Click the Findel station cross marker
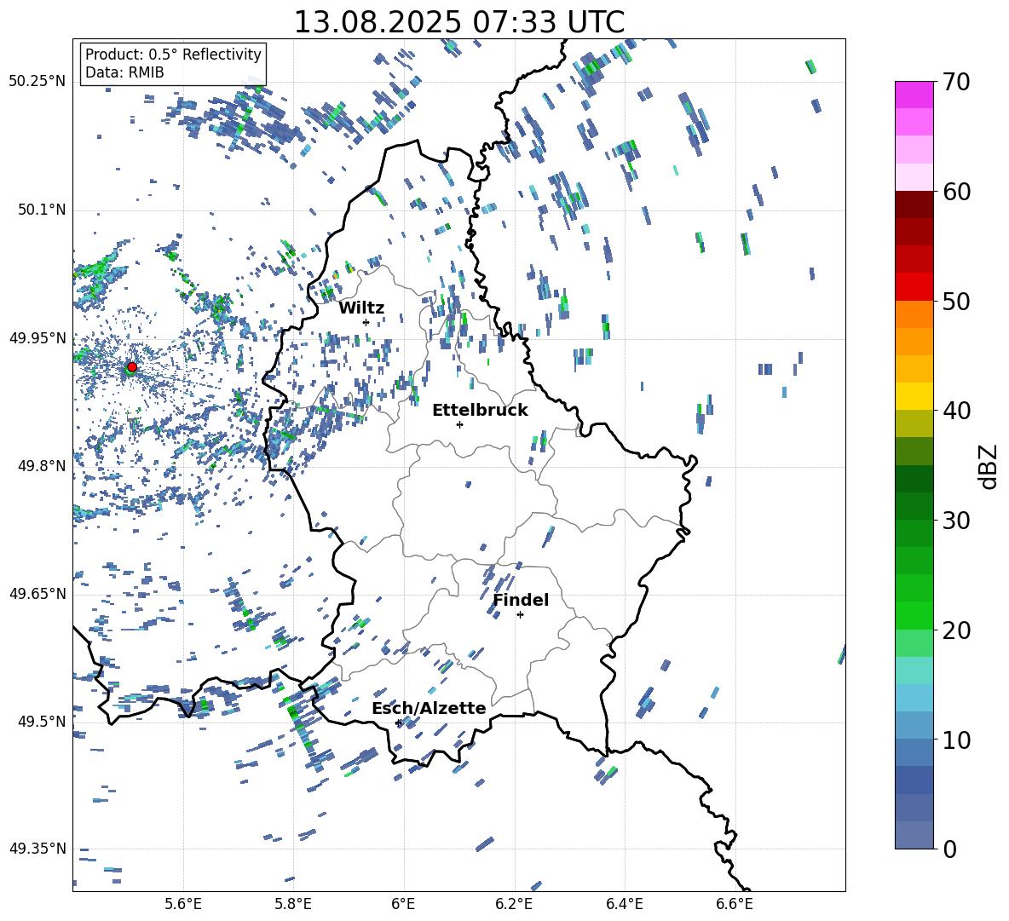 [520, 615]
